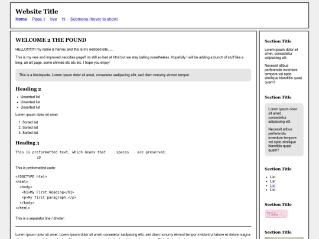Go to the Page 1 link
The image size is (319, 239).
[38, 19]
